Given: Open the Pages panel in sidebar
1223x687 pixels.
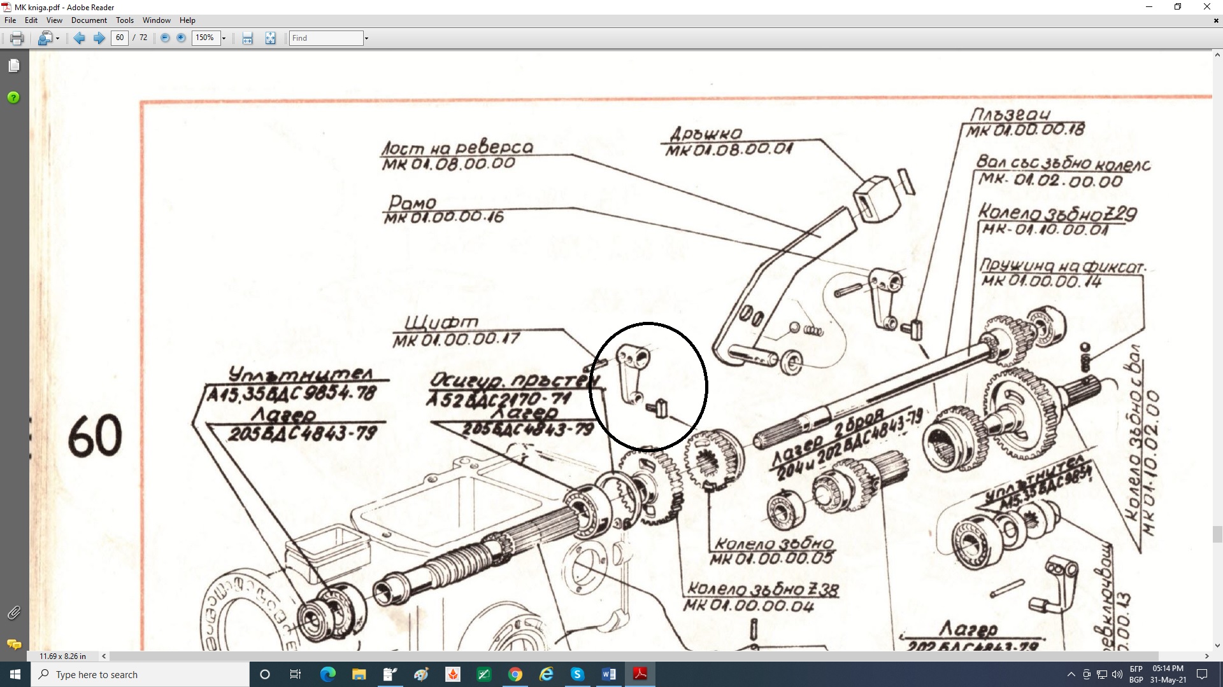Looking at the screenshot, I should tap(14, 66).
